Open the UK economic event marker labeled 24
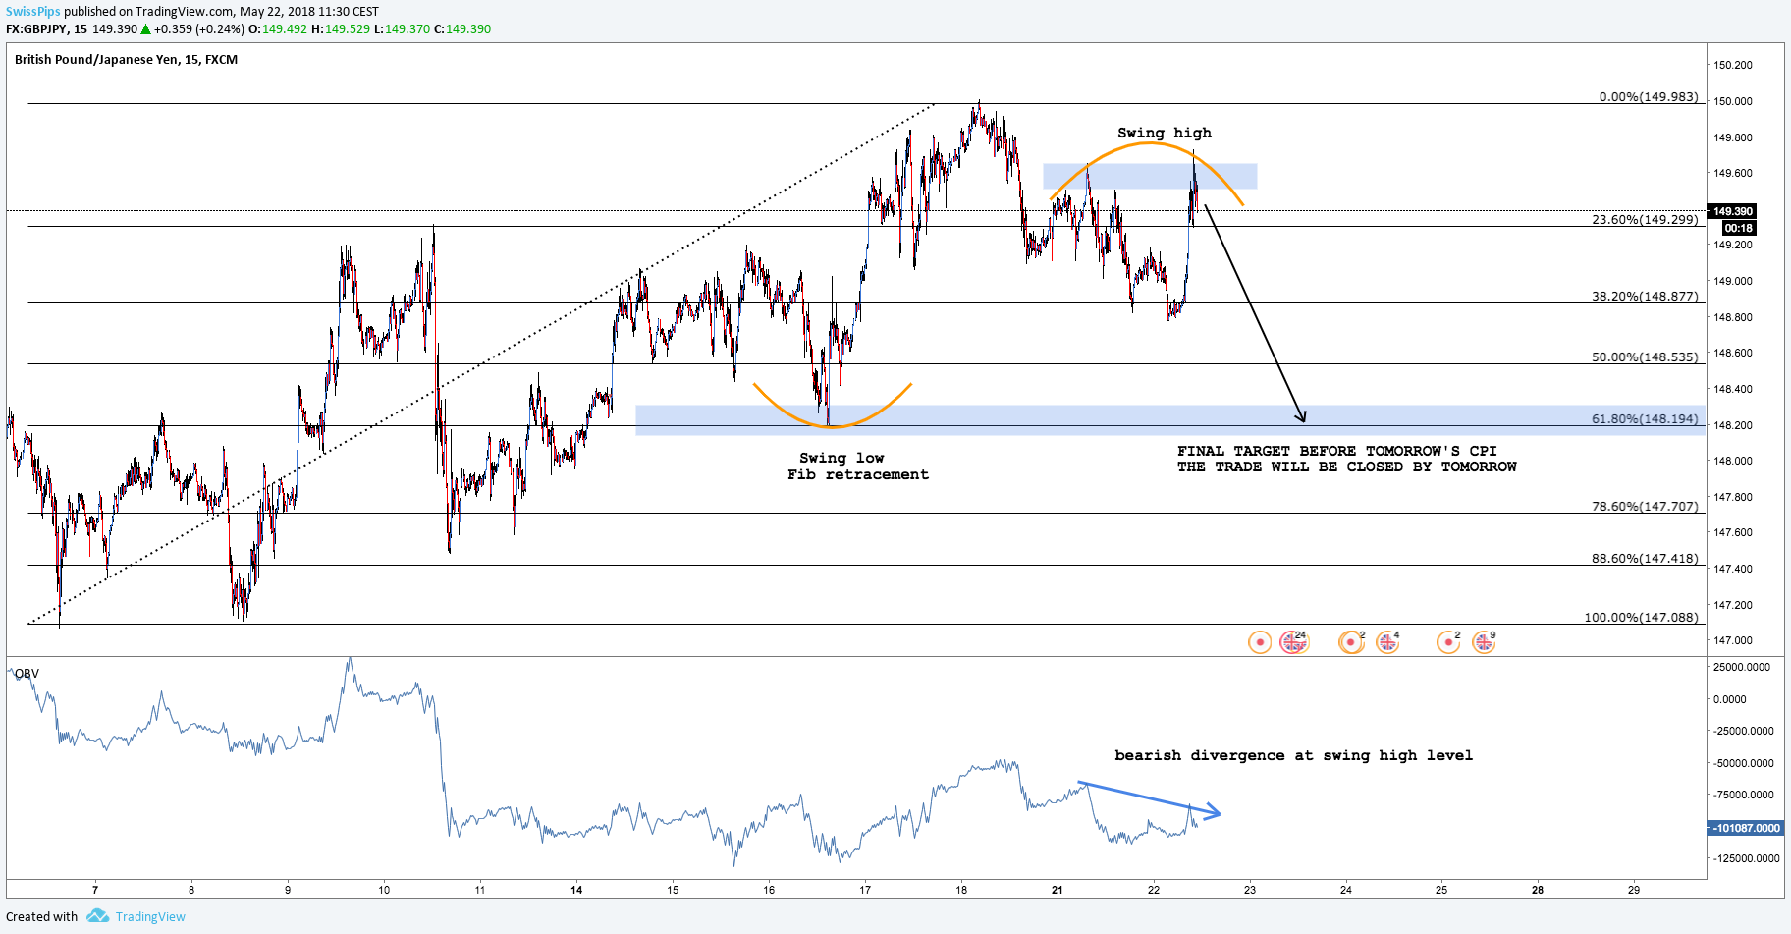 point(1294,642)
